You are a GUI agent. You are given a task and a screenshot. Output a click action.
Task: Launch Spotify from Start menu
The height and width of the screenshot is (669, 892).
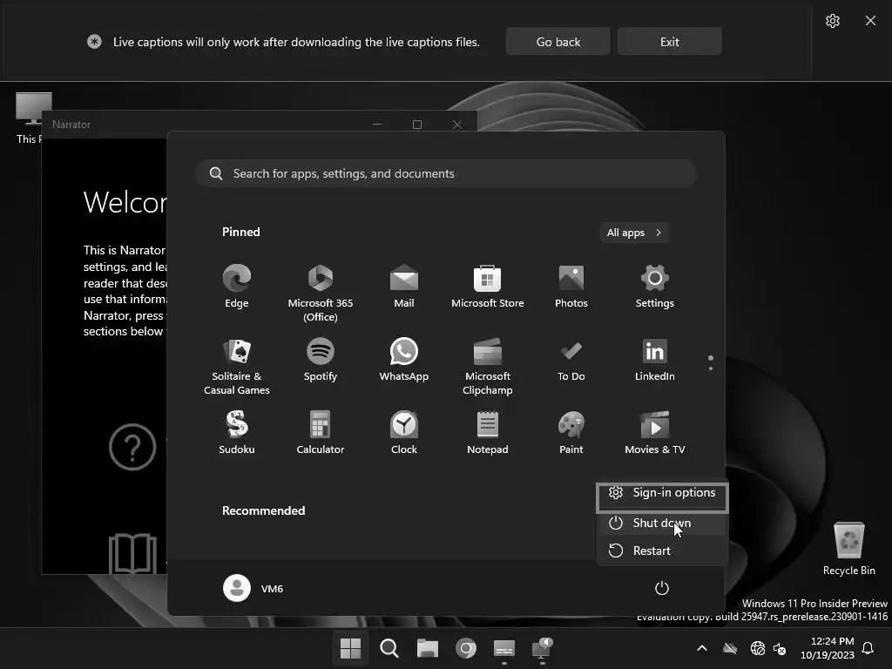click(x=321, y=360)
